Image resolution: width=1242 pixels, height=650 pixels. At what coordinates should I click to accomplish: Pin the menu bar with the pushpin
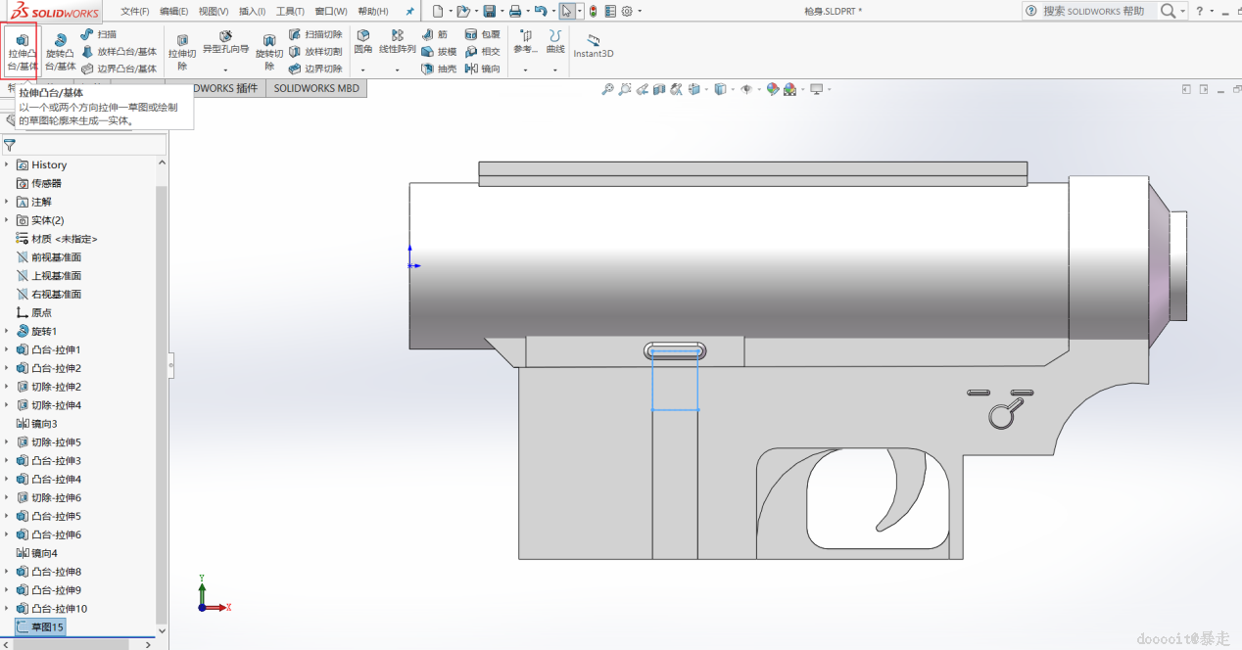(x=410, y=12)
